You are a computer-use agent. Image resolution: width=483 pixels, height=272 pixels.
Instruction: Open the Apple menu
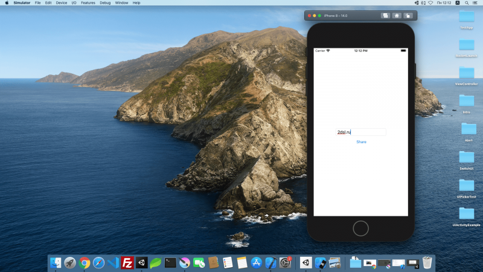tap(7, 3)
